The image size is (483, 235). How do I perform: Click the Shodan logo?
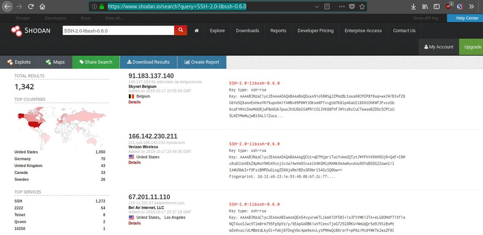click(x=30, y=31)
